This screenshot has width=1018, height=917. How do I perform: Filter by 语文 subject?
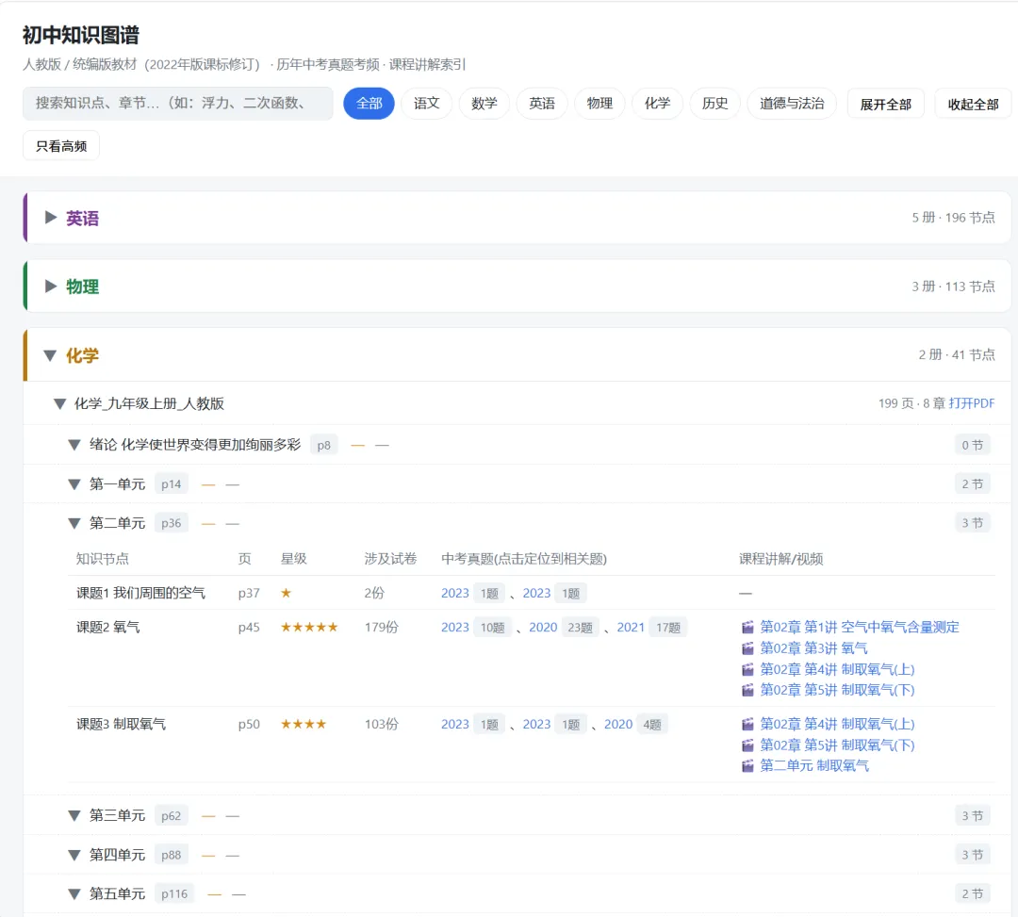pos(427,103)
